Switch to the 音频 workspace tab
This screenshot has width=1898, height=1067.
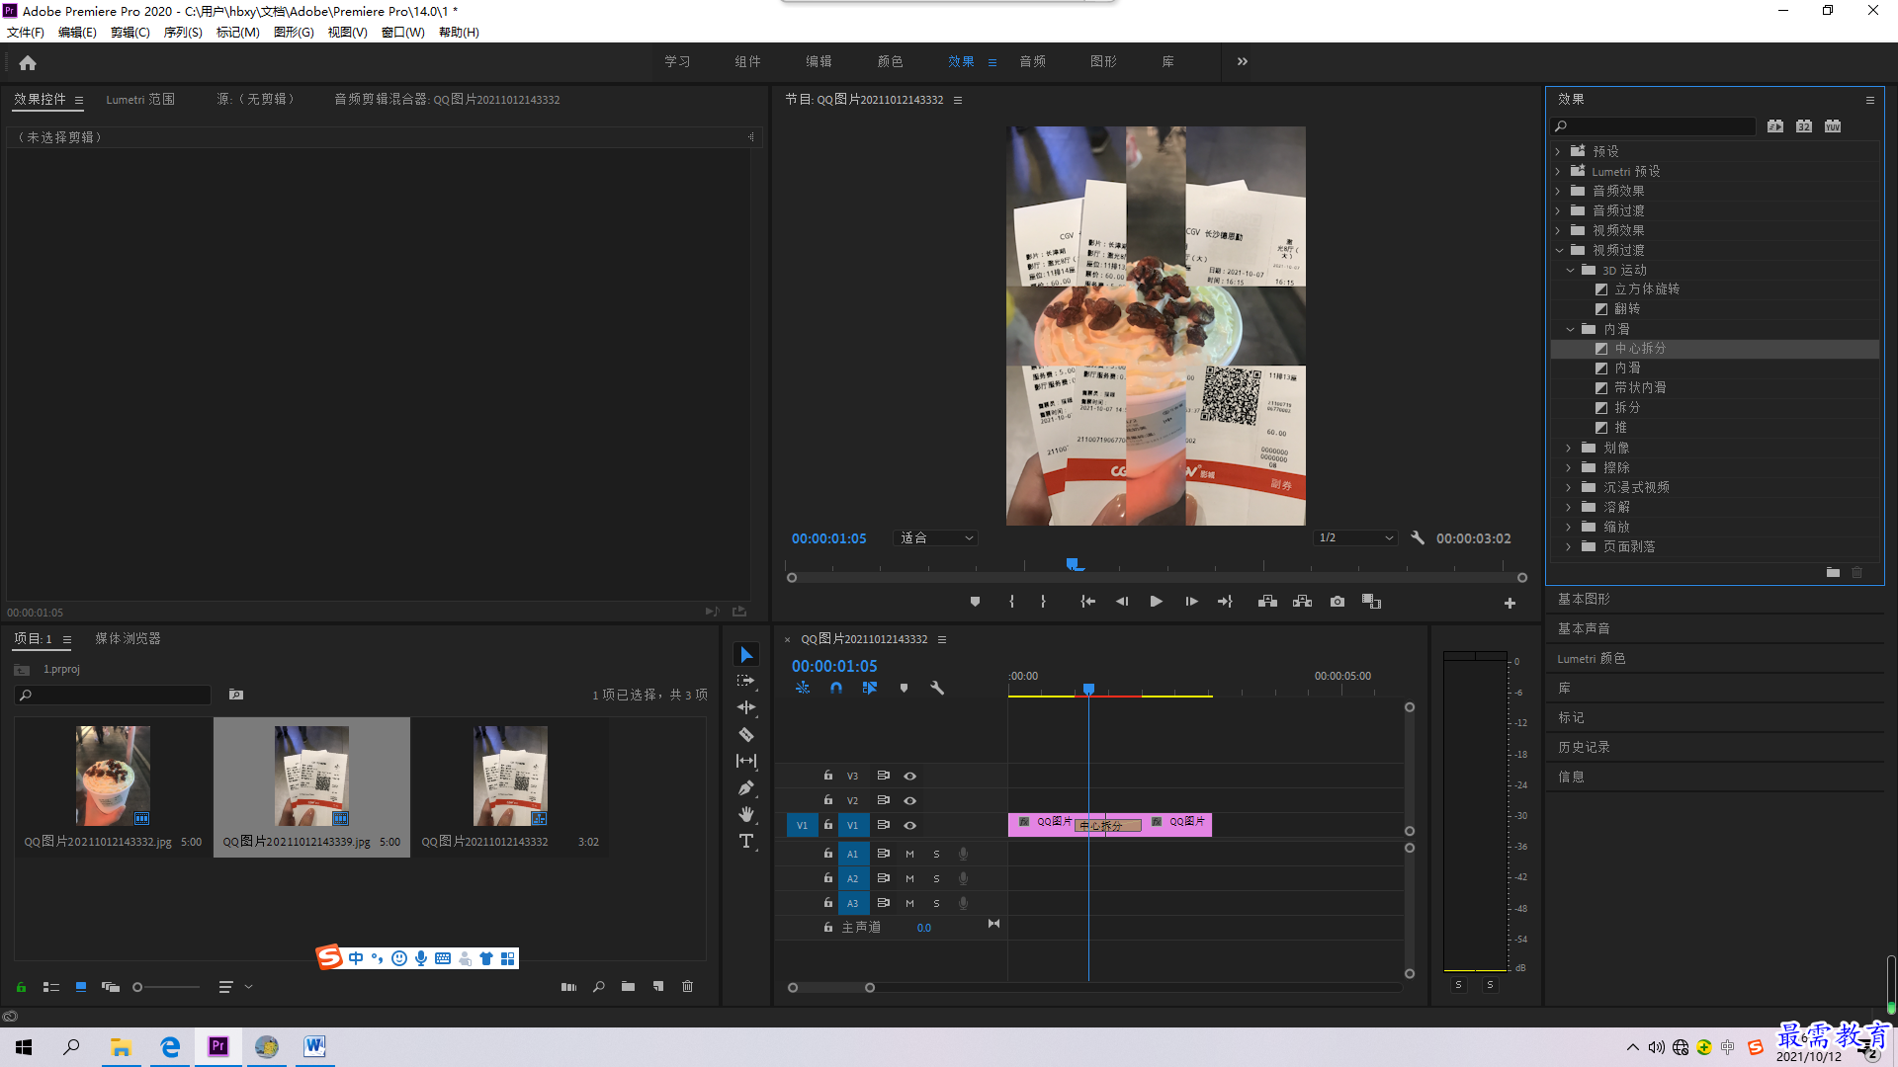[x=1032, y=61]
